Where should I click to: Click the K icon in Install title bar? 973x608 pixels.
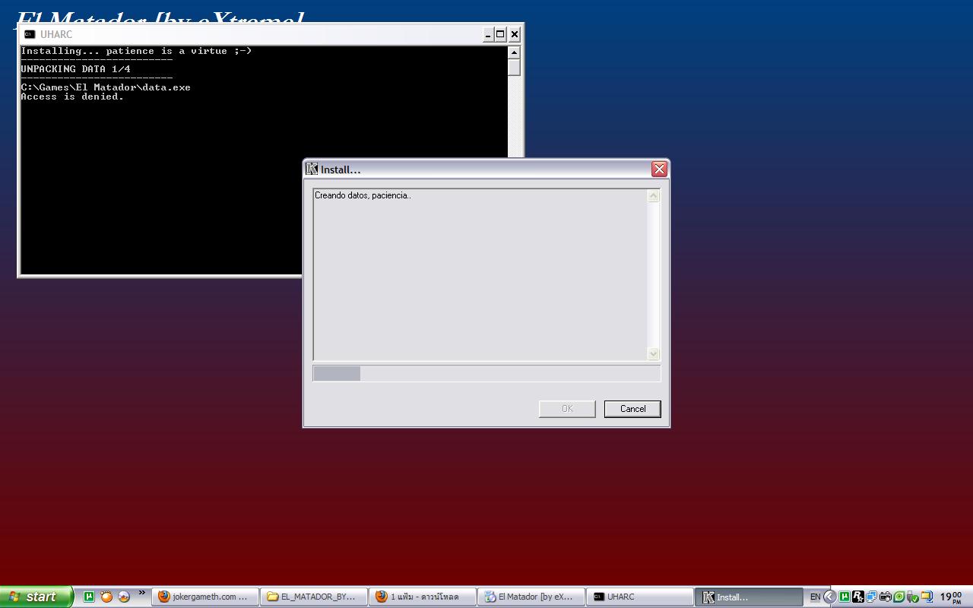pos(312,169)
